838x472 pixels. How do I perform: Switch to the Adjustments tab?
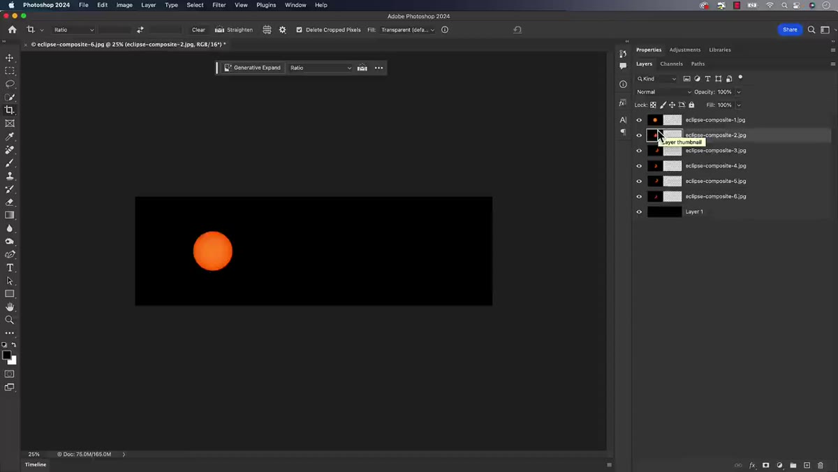684,50
